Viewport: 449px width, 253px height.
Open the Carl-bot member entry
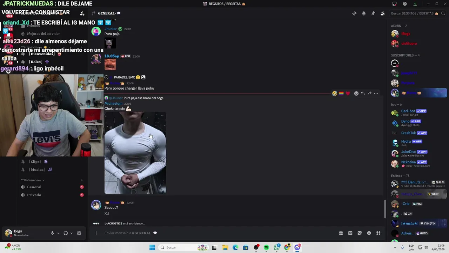point(418,113)
